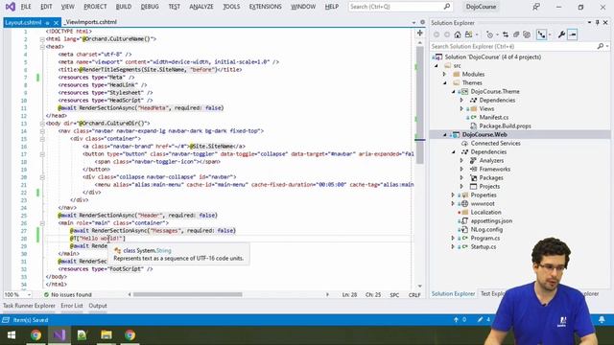Toggle the Preview Selected Items button
614x345 pixels.
click(x=573, y=34)
